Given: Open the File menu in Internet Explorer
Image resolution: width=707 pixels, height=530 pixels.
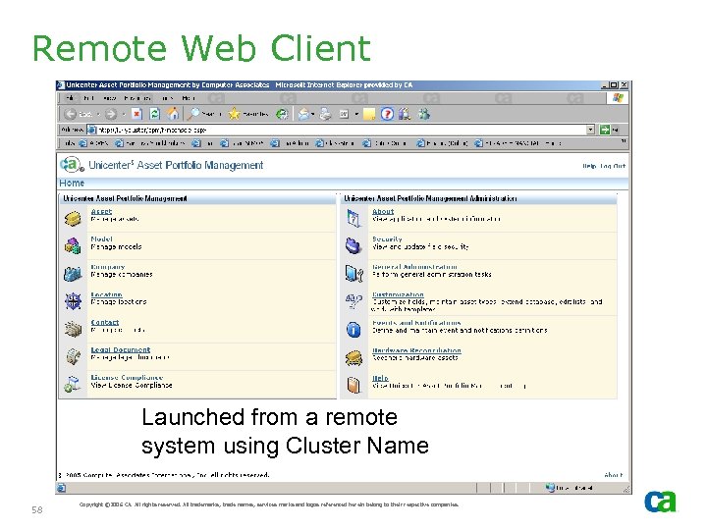Looking at the screenshot, I should coord(71,98).
